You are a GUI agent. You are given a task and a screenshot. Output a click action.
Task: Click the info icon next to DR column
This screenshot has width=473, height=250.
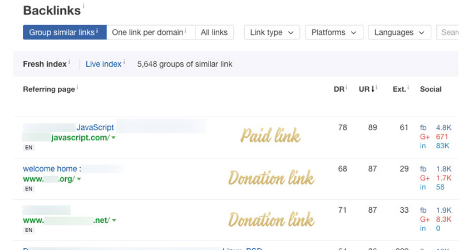tap(346, 87)
